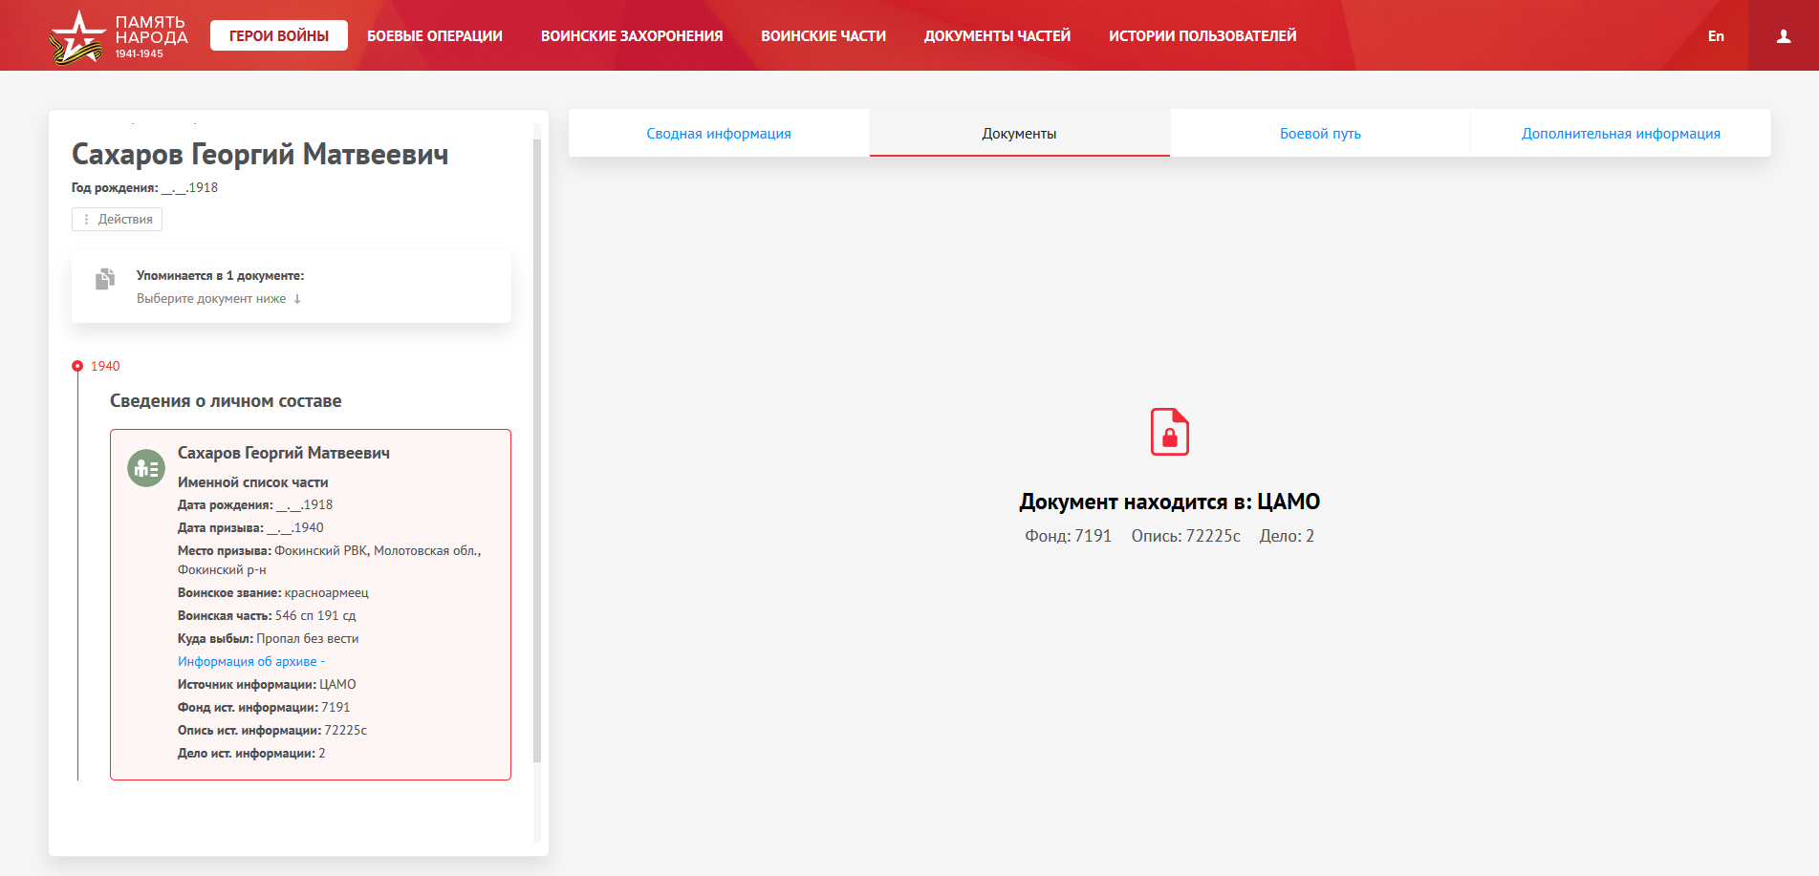Go to Воинские части page

(823, 36)
